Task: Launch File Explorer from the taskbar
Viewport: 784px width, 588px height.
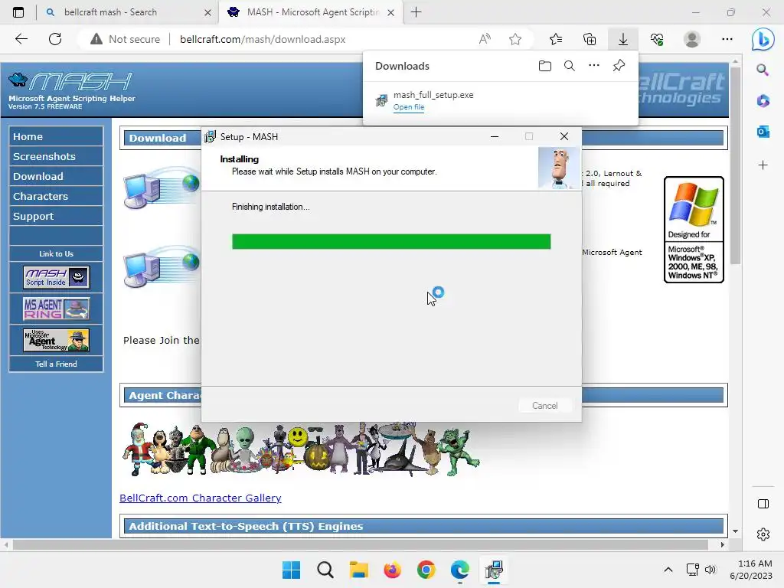Action: coord(358,570)
